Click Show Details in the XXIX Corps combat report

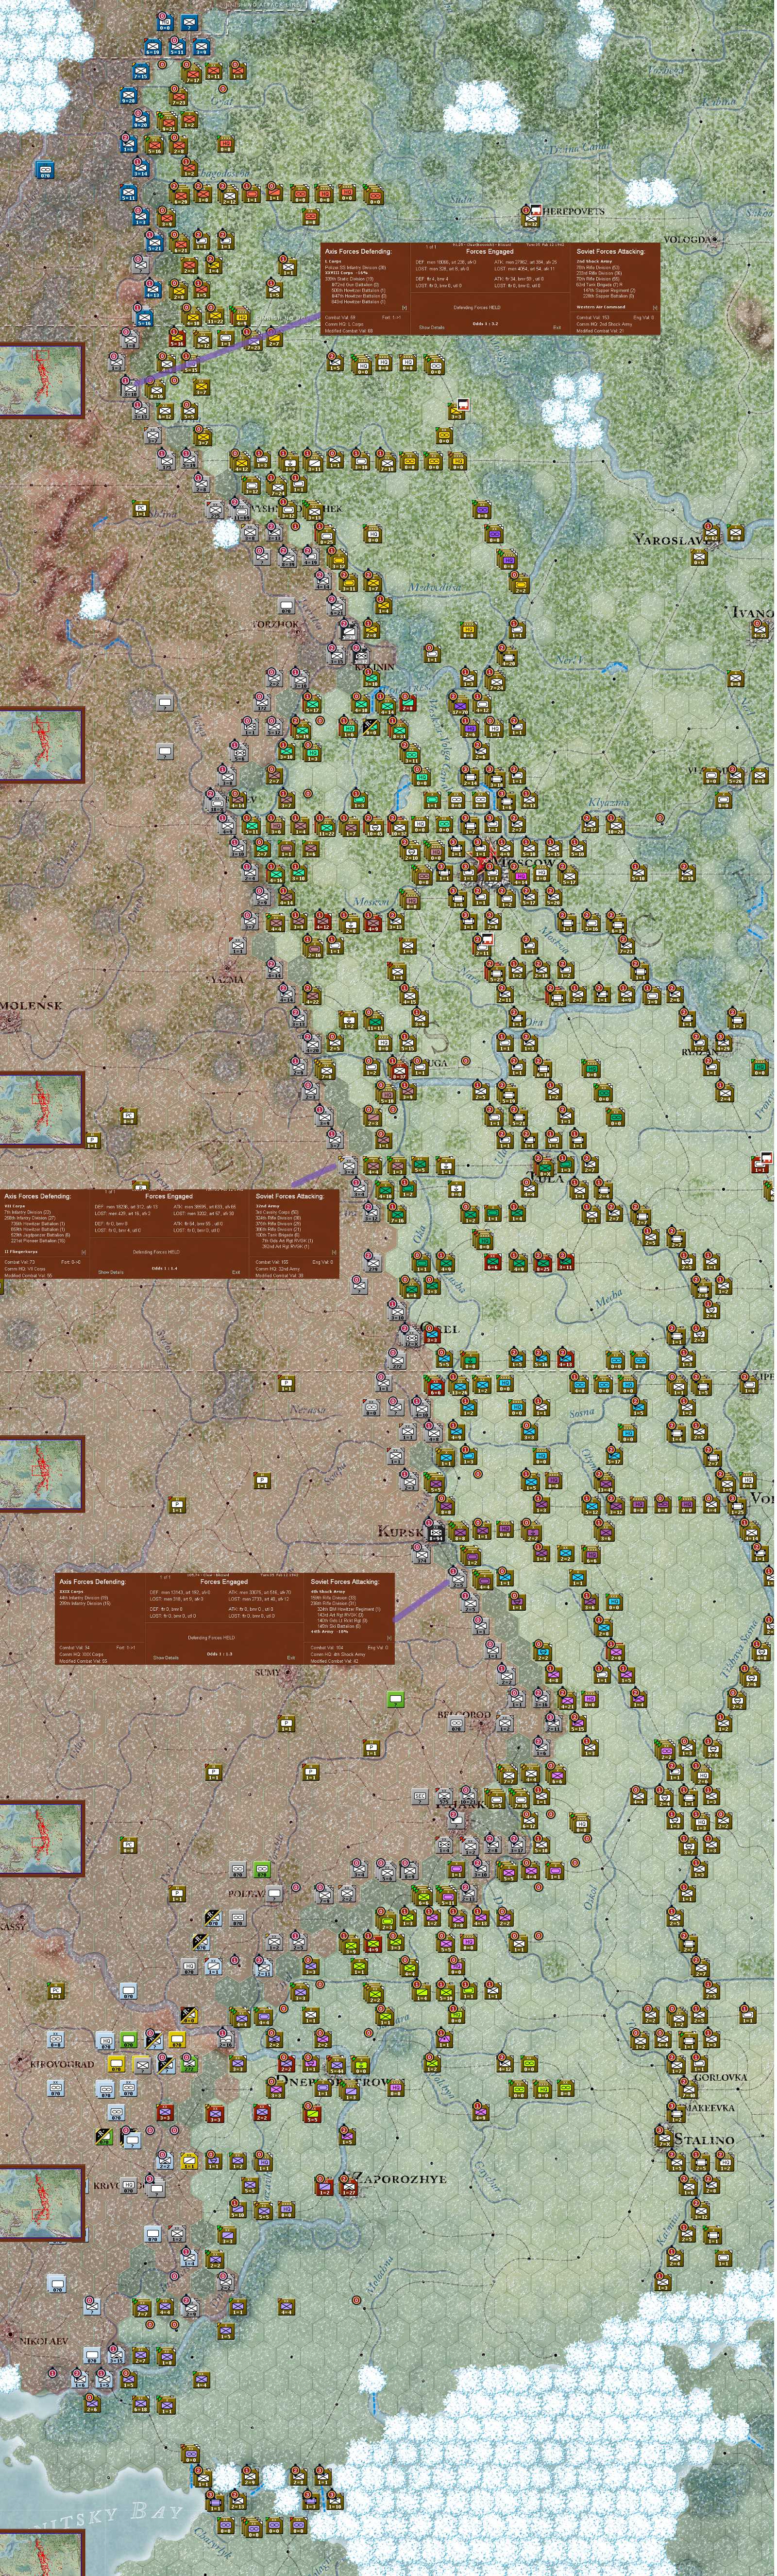166,1658
